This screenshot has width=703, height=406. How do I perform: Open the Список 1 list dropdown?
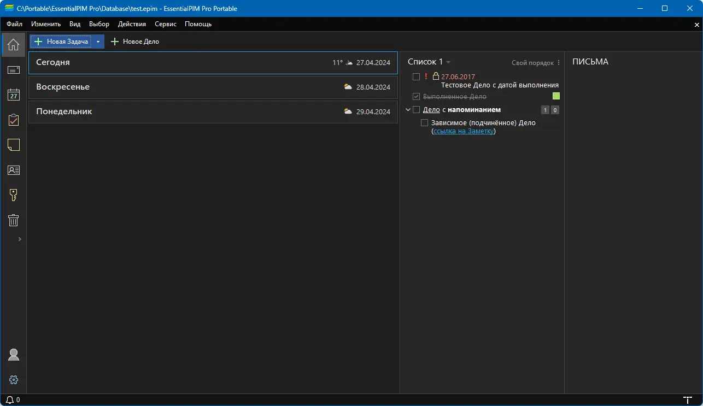coord(448,62)
